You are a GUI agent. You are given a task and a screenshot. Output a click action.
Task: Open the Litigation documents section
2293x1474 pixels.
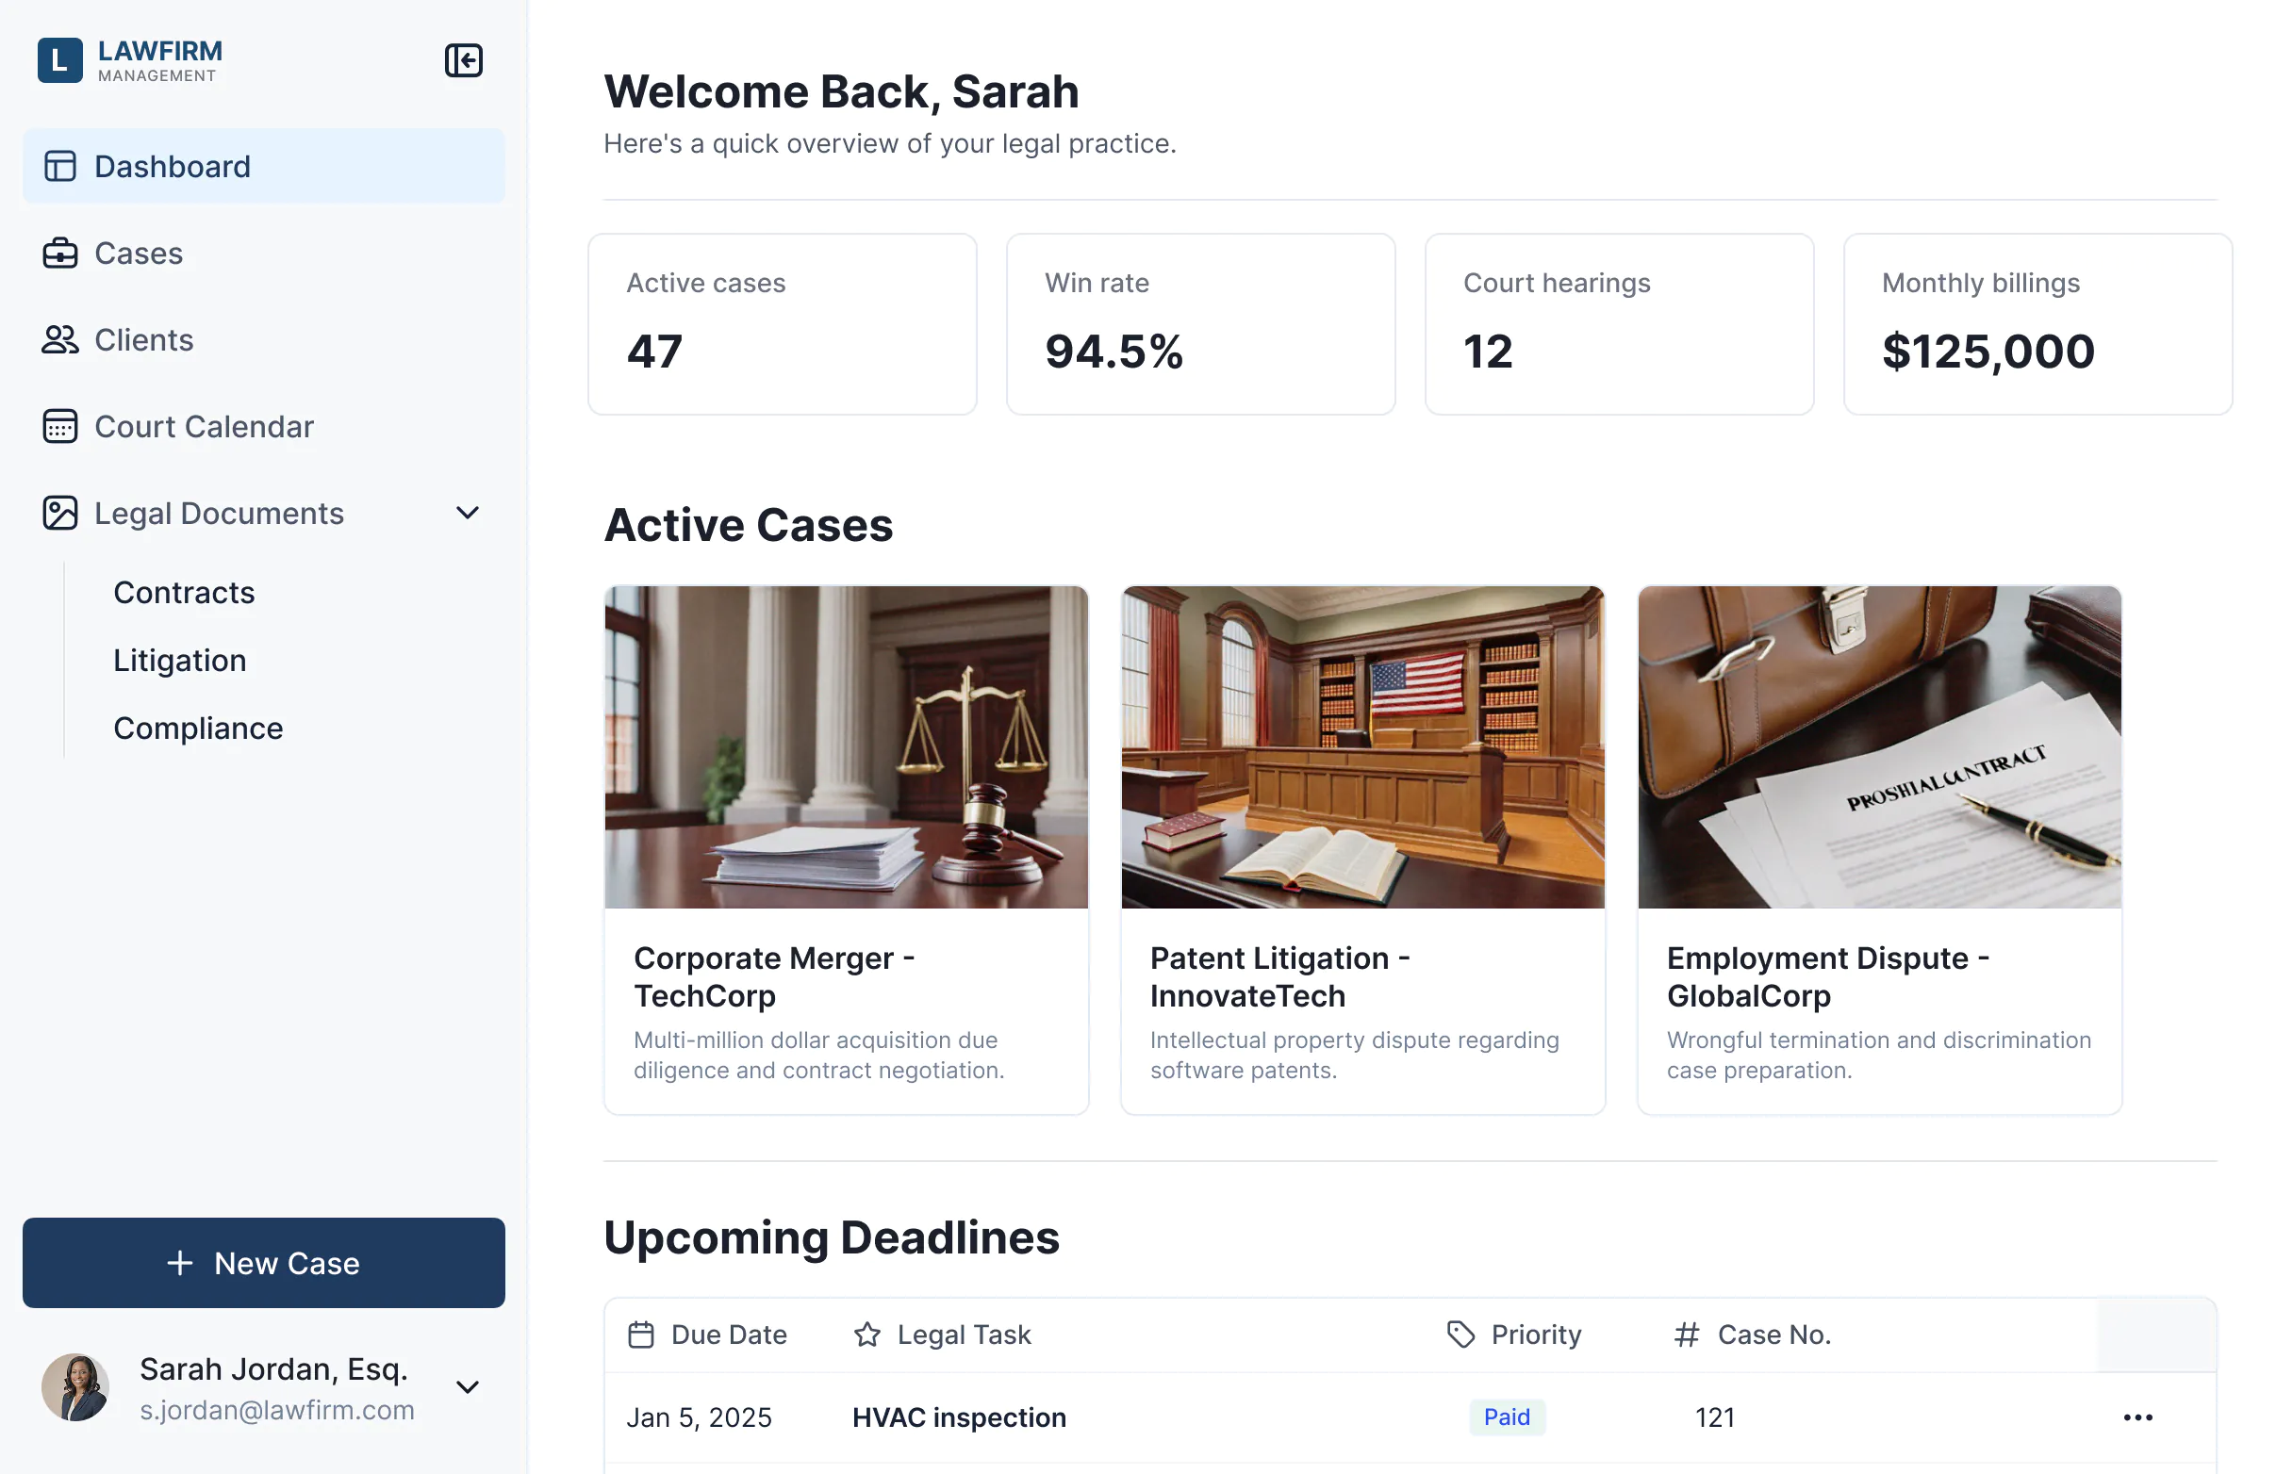tap(180, 661)
